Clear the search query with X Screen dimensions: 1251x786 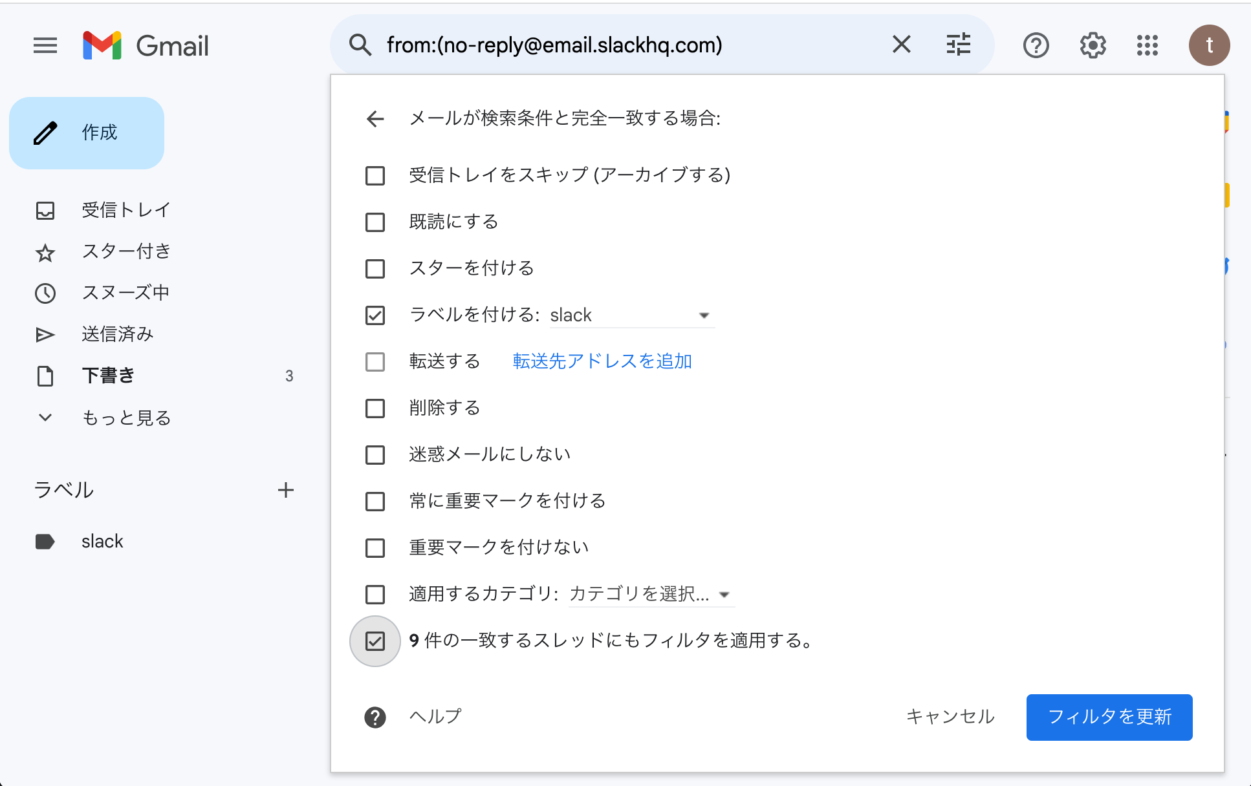click(x=902, y=45)
